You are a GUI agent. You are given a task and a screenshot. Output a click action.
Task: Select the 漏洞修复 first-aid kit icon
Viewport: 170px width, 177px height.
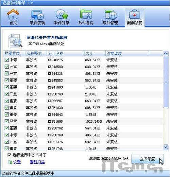[x=135, y=15]
